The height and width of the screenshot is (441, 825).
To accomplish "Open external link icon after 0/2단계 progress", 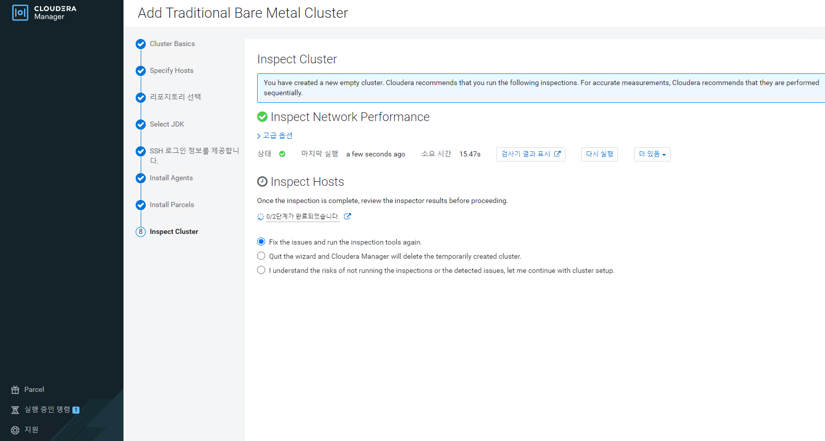I will coord(348,216).
